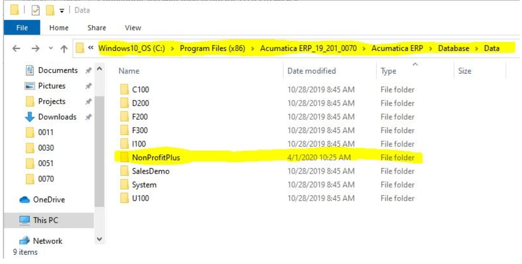The width and height of the screenshot is (522, 264).
Task: Click the Properties quick access icon with checkmark
Action: 35,10
